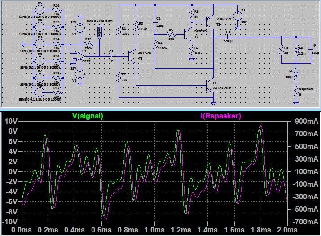Select inductor Ls 300µ
This screenshot has height=236, width=321.
pyautogui.click(x=296, y=74)
